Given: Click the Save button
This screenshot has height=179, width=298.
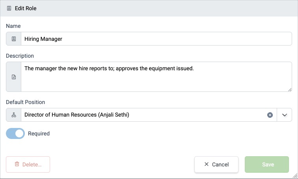Looking at the screenshot, I should pos(267,164).
